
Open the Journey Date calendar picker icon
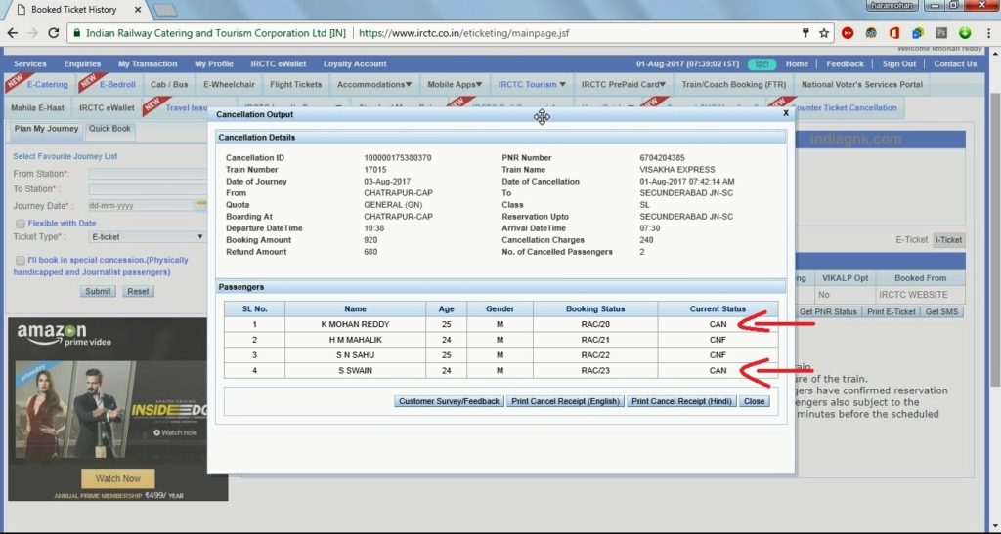[201, 206]
